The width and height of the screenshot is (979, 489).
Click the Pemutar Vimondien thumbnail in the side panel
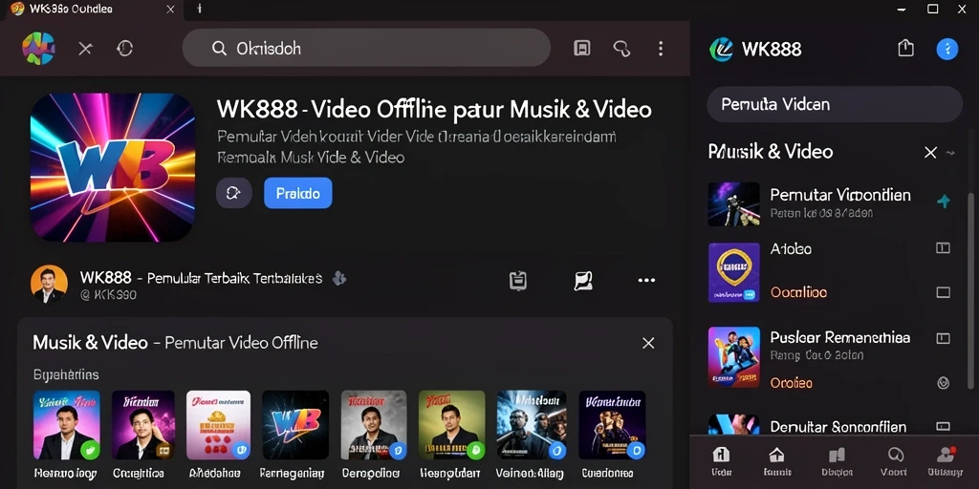click(x=733, y=204)
